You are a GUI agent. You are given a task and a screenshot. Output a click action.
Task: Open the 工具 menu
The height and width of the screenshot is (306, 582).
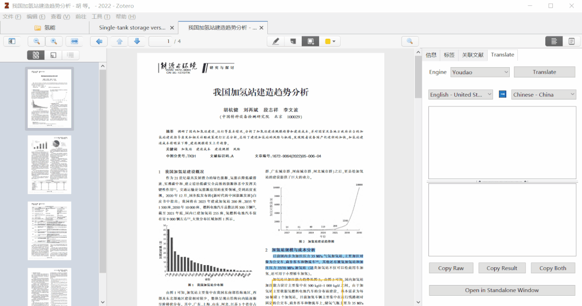101,17
